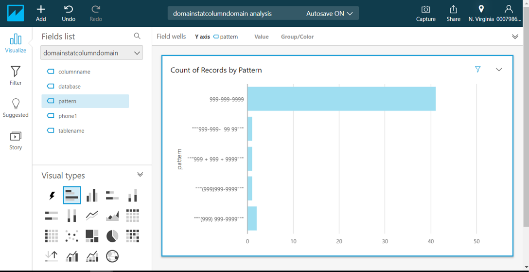Select the phone1 field
Image resolution: width=529 pixels, height=272 pixels.
pyautogui.click(x=68, y=116)
